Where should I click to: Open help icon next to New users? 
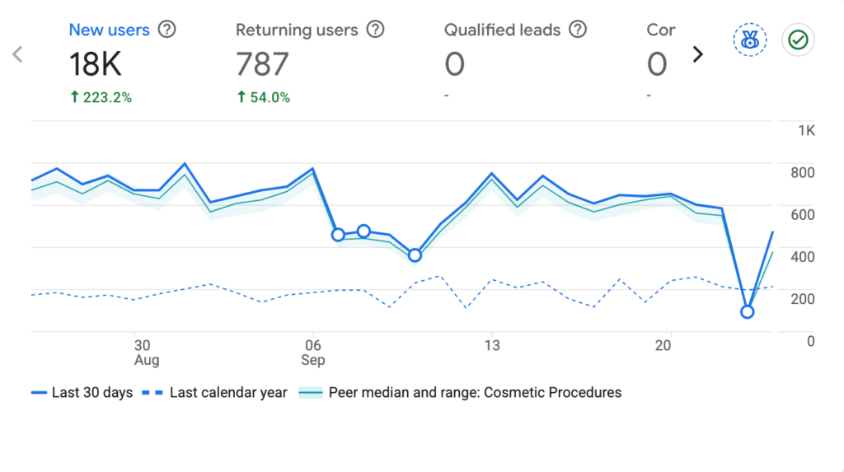pos(166,30)
